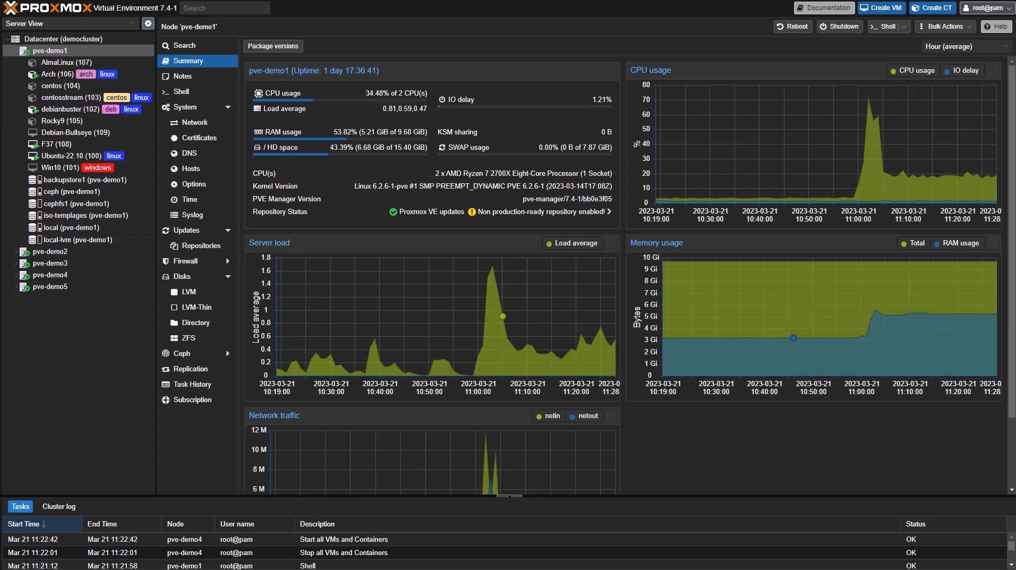Click the Replication retweet icon
The image size is (1016, 570).
(166, 369)
